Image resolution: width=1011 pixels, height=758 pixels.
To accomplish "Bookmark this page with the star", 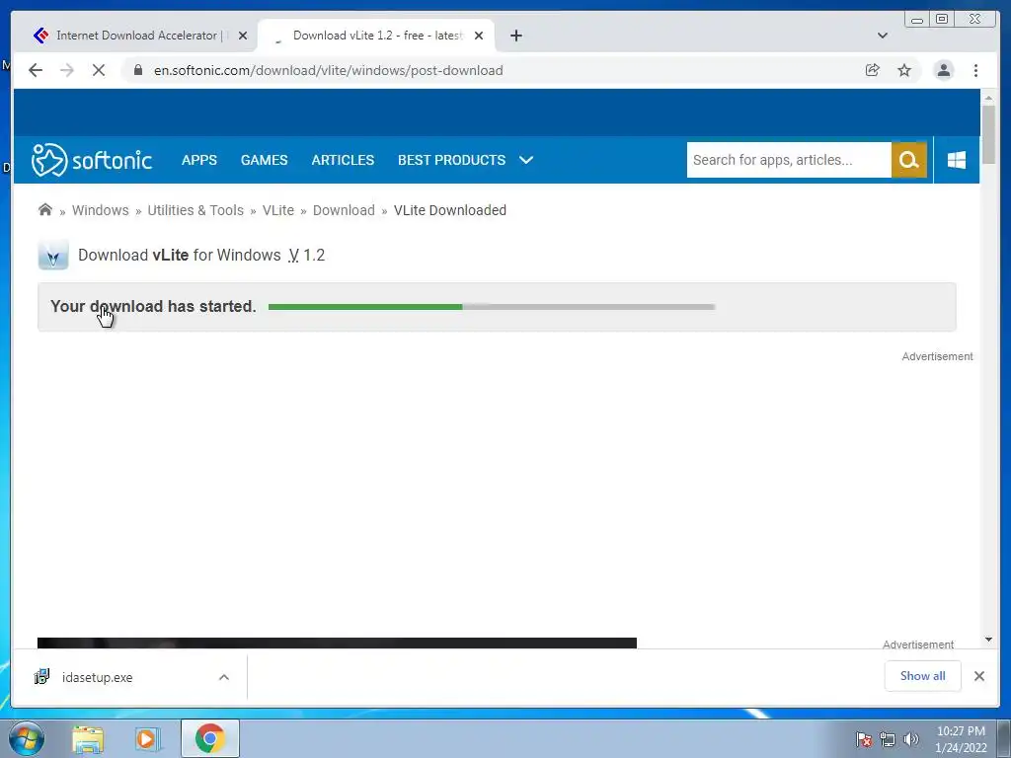I will pyautogui.click(x=904, y=70).
